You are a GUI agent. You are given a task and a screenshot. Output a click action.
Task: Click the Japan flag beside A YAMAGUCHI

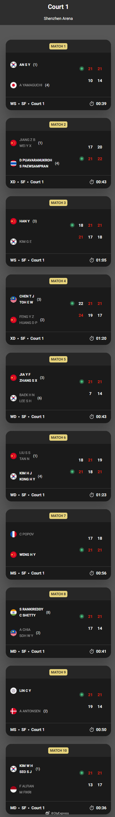pos(13,85)
